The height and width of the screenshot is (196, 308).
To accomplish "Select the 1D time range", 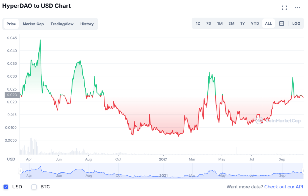I will [x=198, y=24].
